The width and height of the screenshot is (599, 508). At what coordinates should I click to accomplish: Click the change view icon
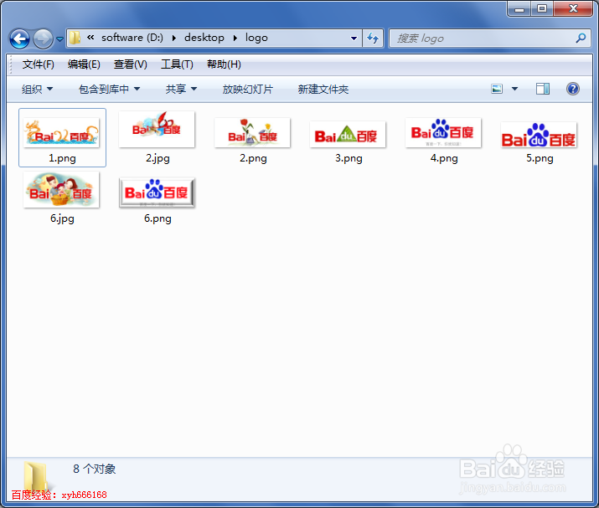497,89
